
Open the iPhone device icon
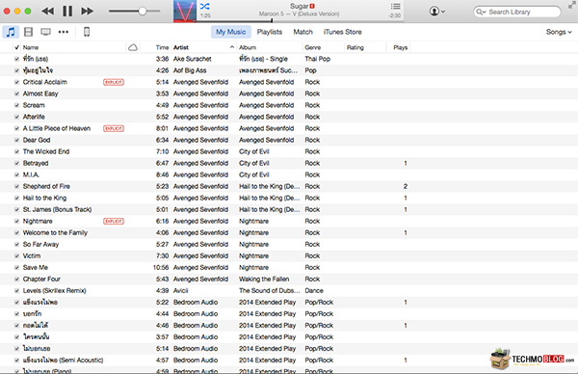(x=87, y=32)
